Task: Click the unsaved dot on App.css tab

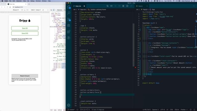Action: tap(84, 6)
